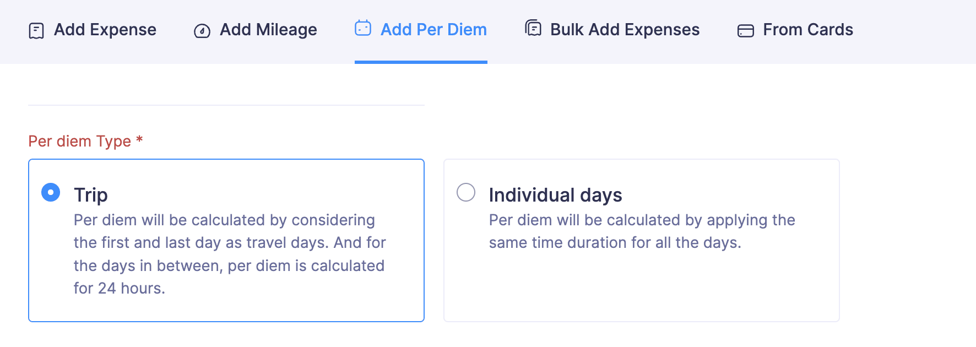
Task: Select the Individual days radio button
Action: pos(466,192)
